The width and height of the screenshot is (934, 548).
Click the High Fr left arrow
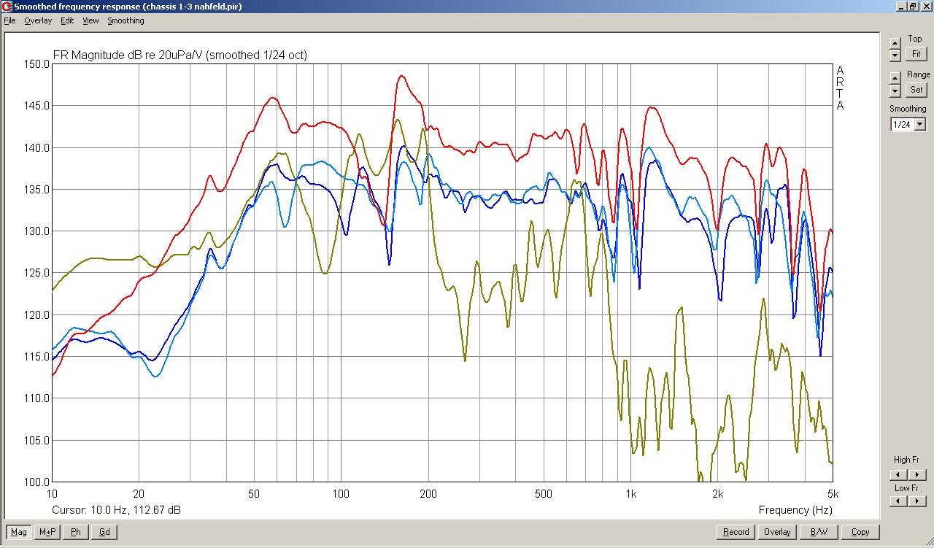(x=898, y=474)
